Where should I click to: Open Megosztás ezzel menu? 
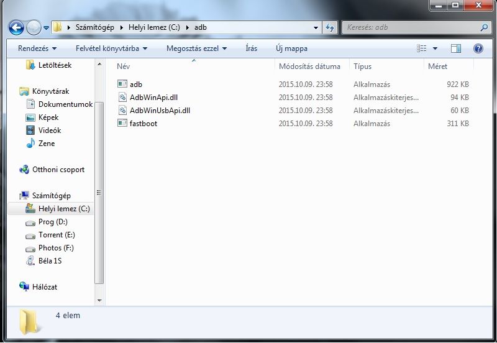point(197,48)
